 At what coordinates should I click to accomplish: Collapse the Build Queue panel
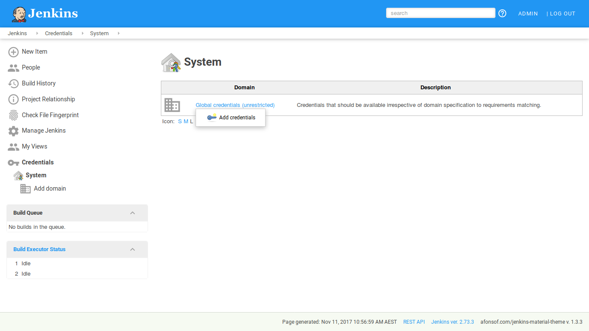pos(133,213)
